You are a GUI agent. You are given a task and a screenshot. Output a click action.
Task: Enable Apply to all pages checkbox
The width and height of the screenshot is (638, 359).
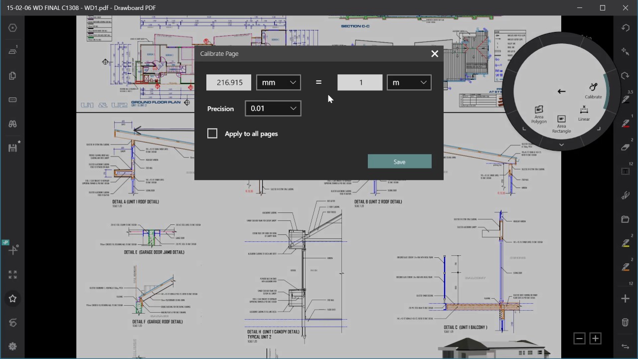click(x=212, y=133)
